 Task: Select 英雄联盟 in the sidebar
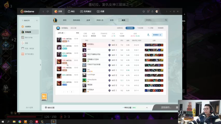[30, 32]
